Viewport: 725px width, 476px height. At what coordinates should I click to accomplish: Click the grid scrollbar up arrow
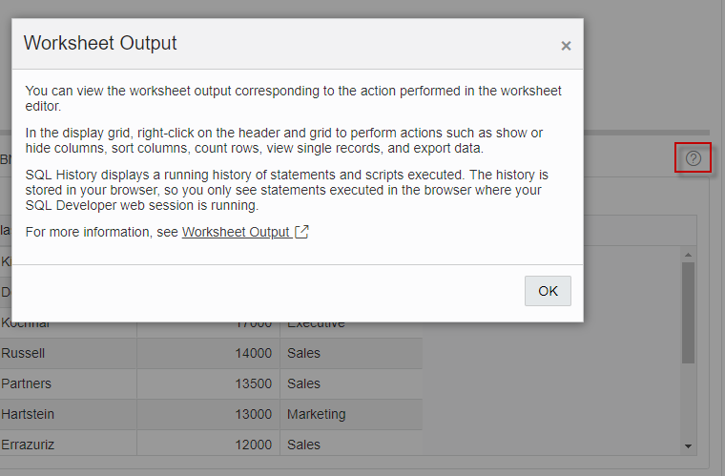(x=688, y=254)
